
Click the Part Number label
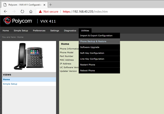[66, 56]
